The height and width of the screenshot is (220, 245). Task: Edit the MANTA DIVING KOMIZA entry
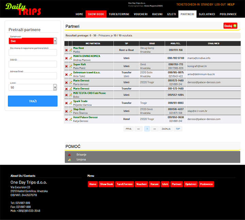tap(70, 58)
